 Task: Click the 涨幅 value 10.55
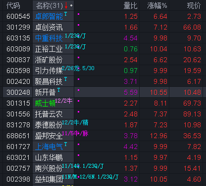pyautogui.click(x=158, y=92)
